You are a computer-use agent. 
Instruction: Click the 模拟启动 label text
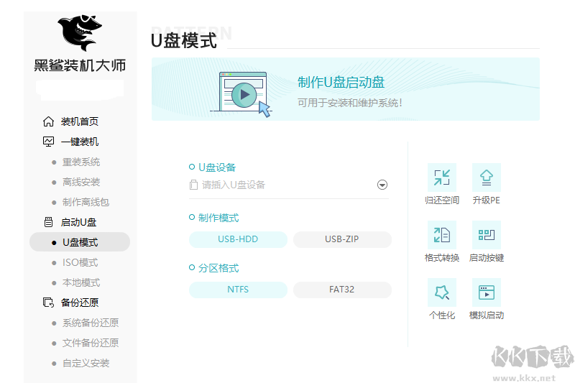tap(487, 315)
